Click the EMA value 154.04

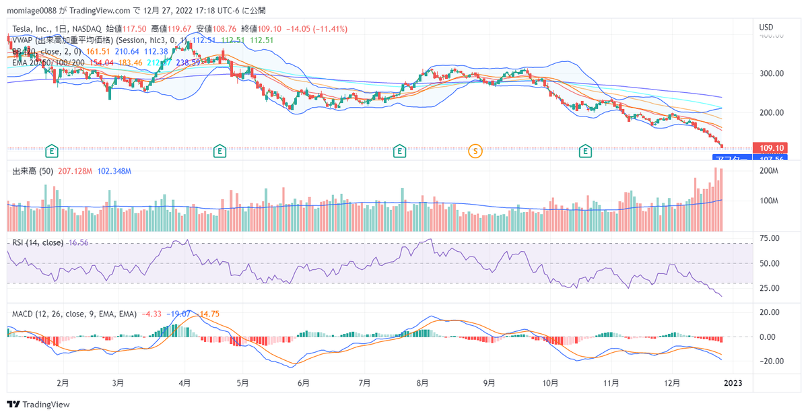[x=102, y=62]
